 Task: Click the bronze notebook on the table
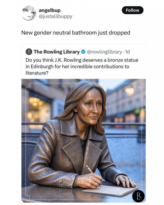point(110,191)
